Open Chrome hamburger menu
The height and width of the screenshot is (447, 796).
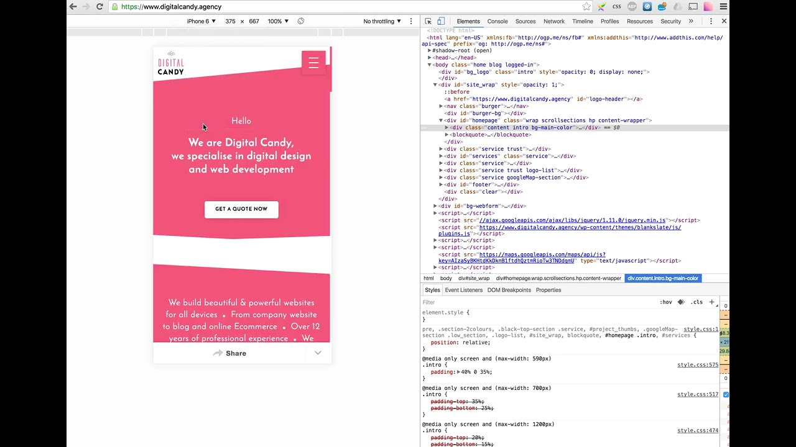click(723, 7)
